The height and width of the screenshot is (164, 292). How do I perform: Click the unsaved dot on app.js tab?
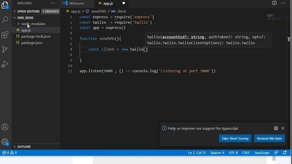point(124,3)
